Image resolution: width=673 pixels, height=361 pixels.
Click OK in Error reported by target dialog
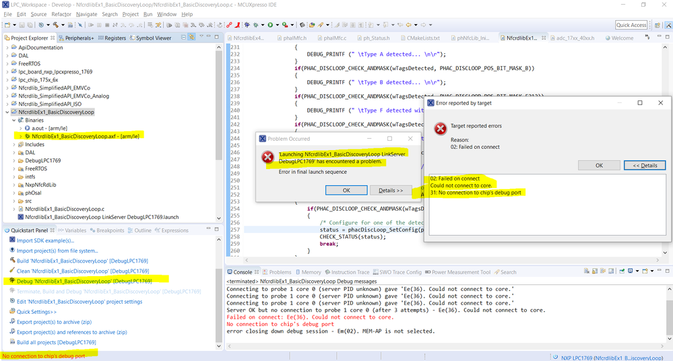[599, 165]
